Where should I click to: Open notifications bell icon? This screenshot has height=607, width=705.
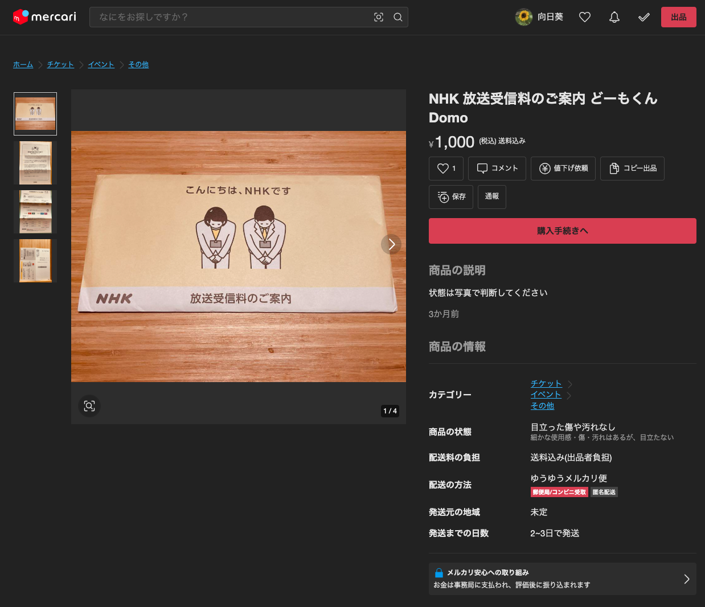(x=614, y=17)
